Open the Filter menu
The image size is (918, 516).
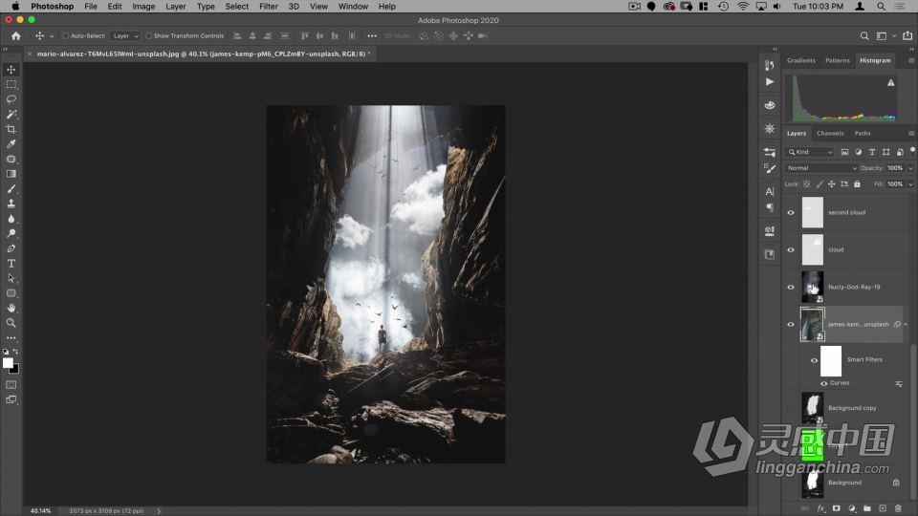pyautogui.click(x=269, y=7)
